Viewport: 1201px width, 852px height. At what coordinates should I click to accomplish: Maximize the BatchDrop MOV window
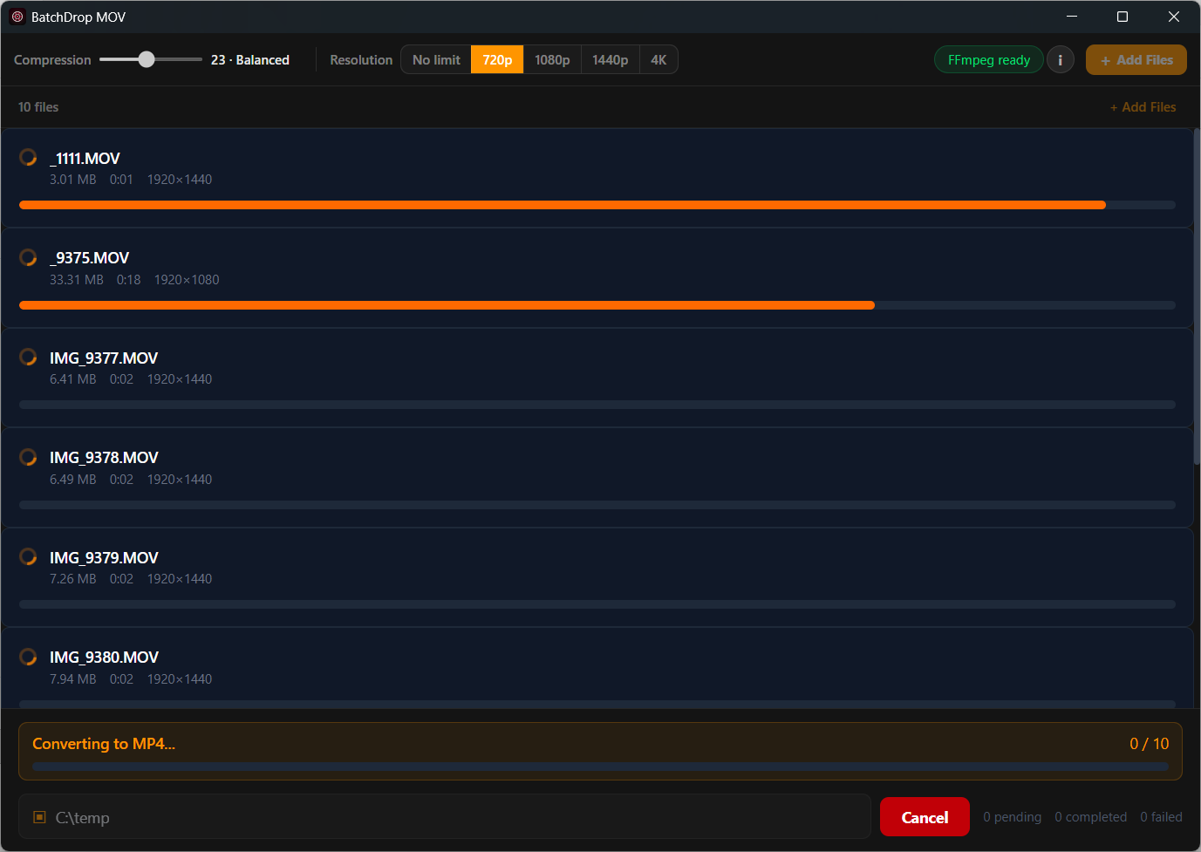[x=1123, y=17]
